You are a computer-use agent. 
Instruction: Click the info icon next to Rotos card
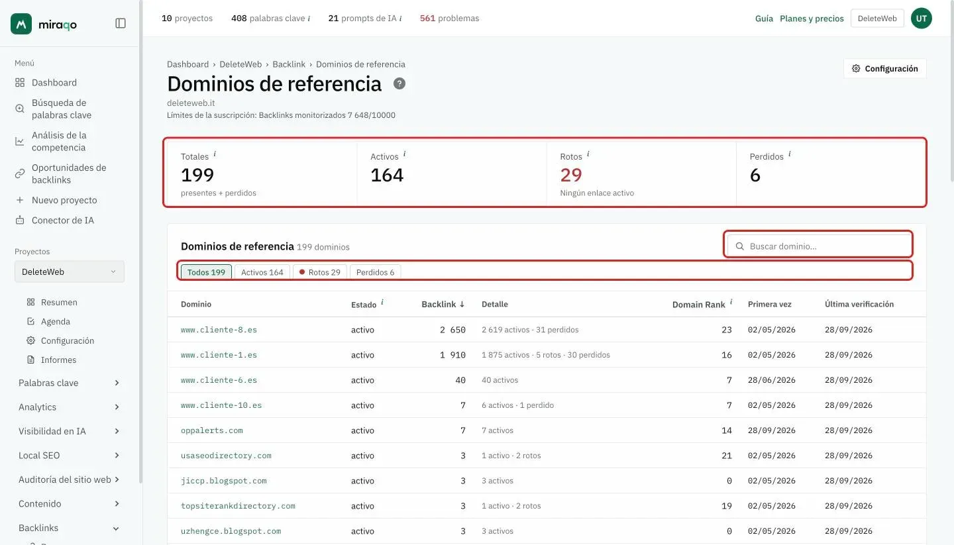(588, 154)
